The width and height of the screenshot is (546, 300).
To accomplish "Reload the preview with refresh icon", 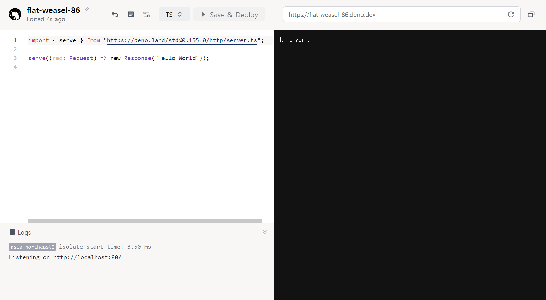I will (511, 14).
